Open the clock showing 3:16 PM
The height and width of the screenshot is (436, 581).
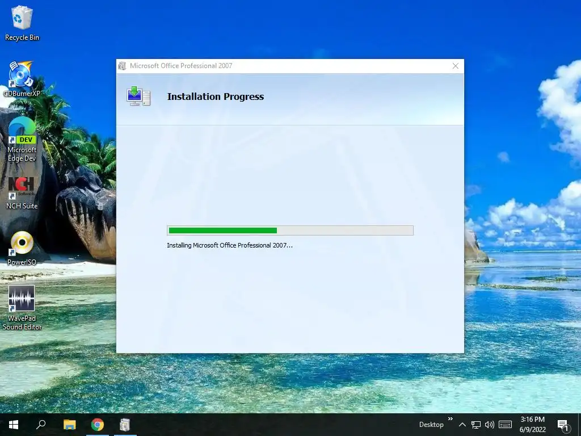pos(532,425)
